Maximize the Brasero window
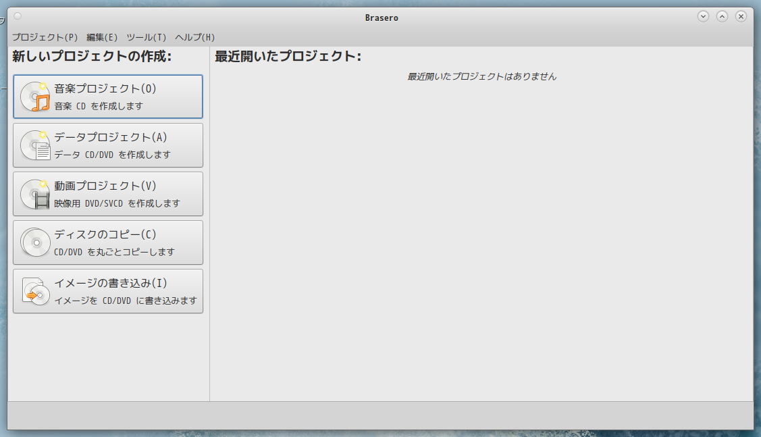 pos(723,16)
